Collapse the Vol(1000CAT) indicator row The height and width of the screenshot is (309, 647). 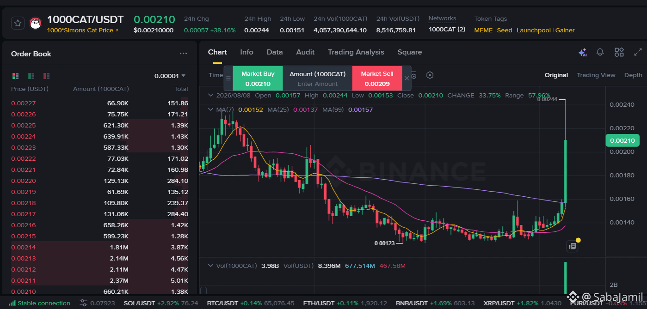click(x=211, y=266)
